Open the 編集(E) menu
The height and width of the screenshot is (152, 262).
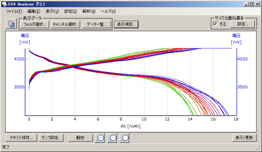(34, 11)
